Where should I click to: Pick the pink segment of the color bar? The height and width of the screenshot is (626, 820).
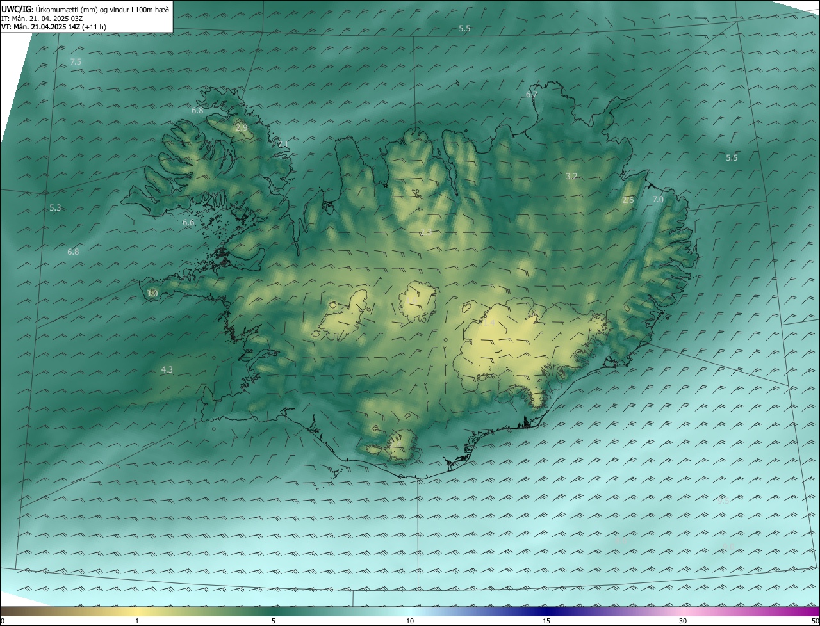[x=683, y=611]
